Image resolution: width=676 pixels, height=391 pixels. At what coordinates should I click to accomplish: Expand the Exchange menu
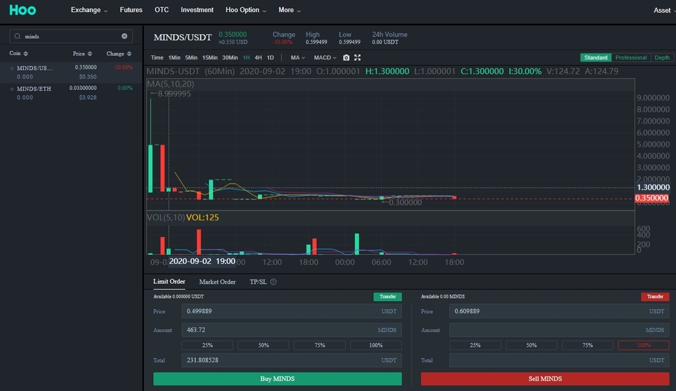click(89, 10)
